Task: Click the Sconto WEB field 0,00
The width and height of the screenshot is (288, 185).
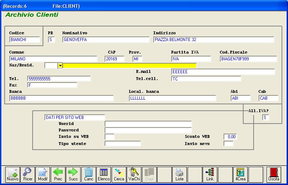Action: click(x=230, y=137)
